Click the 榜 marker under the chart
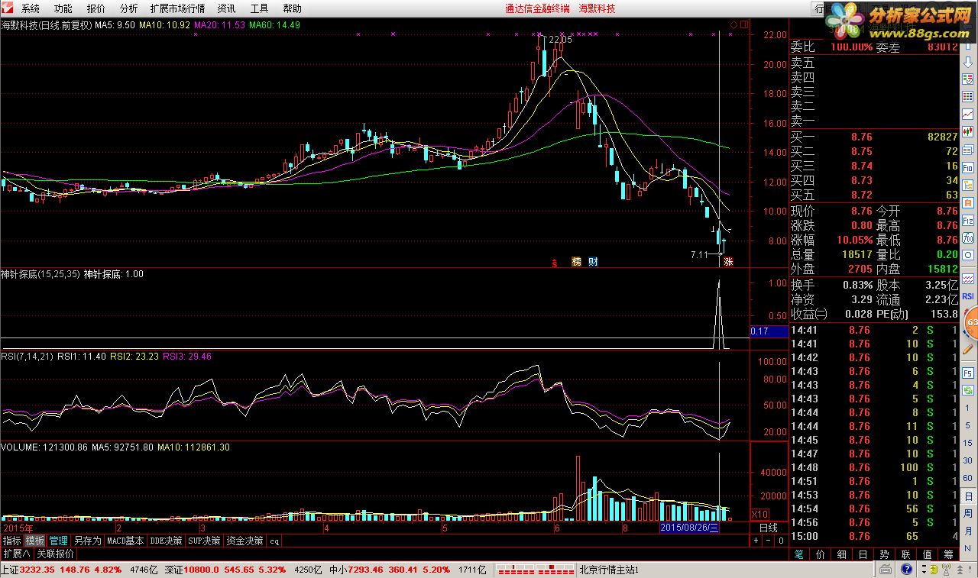The width and height of the screenshot is (978, 578). (576, 262)
